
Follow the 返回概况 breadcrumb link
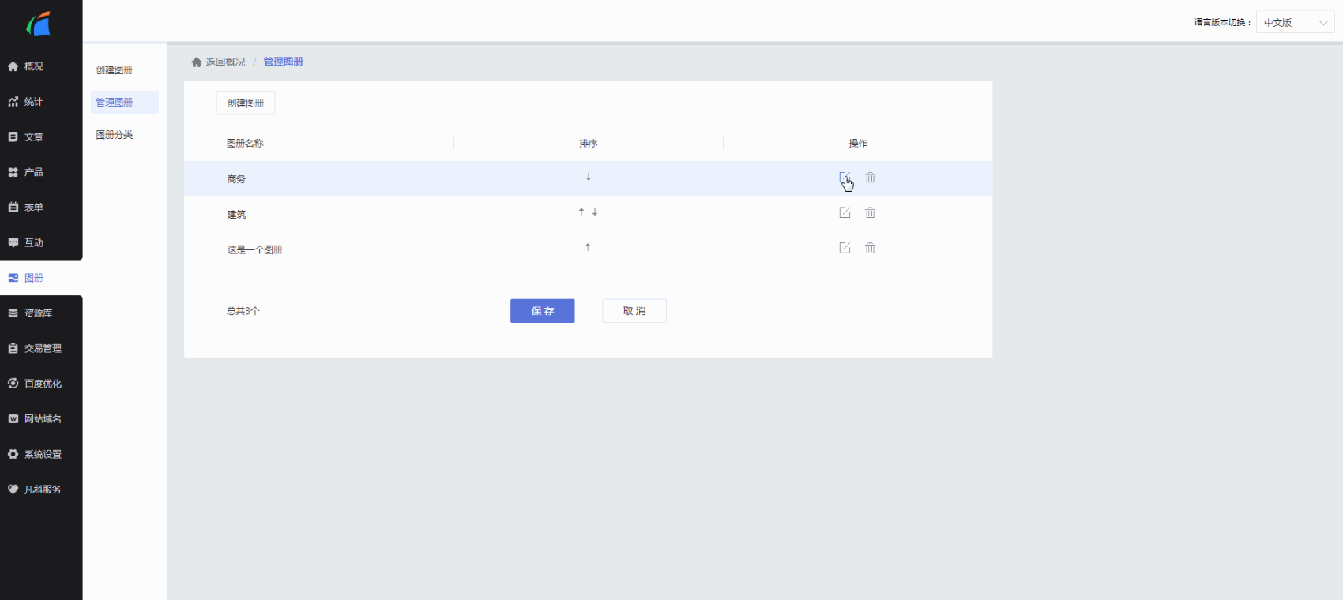tap(225, 62)
